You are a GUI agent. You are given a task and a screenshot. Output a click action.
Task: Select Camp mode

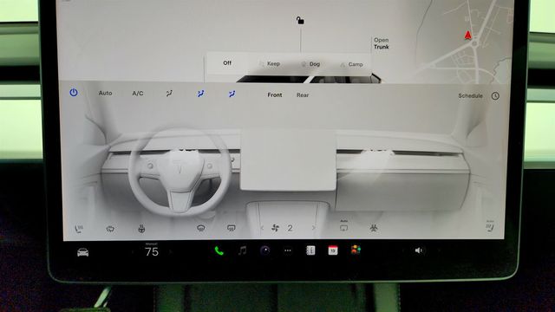coord(351,64)
